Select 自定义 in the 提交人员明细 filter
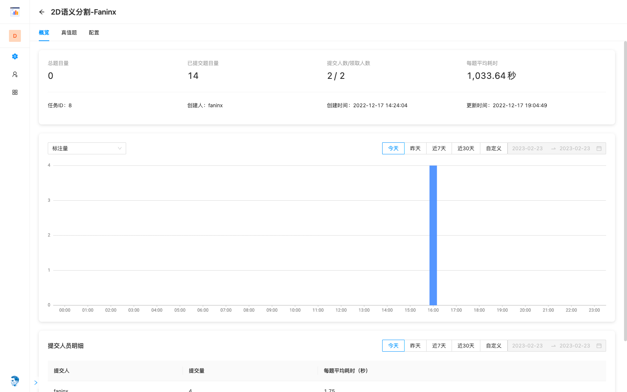This screenshot has width=627, height=392. pyautogui.click(x=494, y=346)
